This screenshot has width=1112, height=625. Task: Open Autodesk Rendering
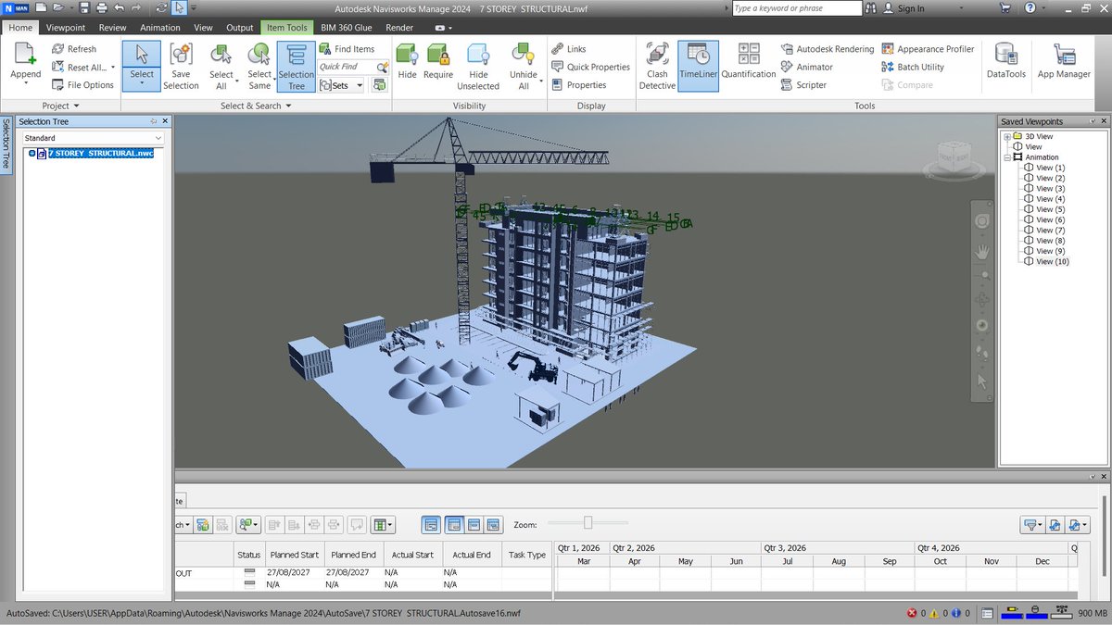coord(828,49)
